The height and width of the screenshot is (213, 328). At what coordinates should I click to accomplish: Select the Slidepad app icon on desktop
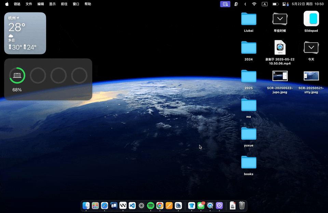[311, 19]
